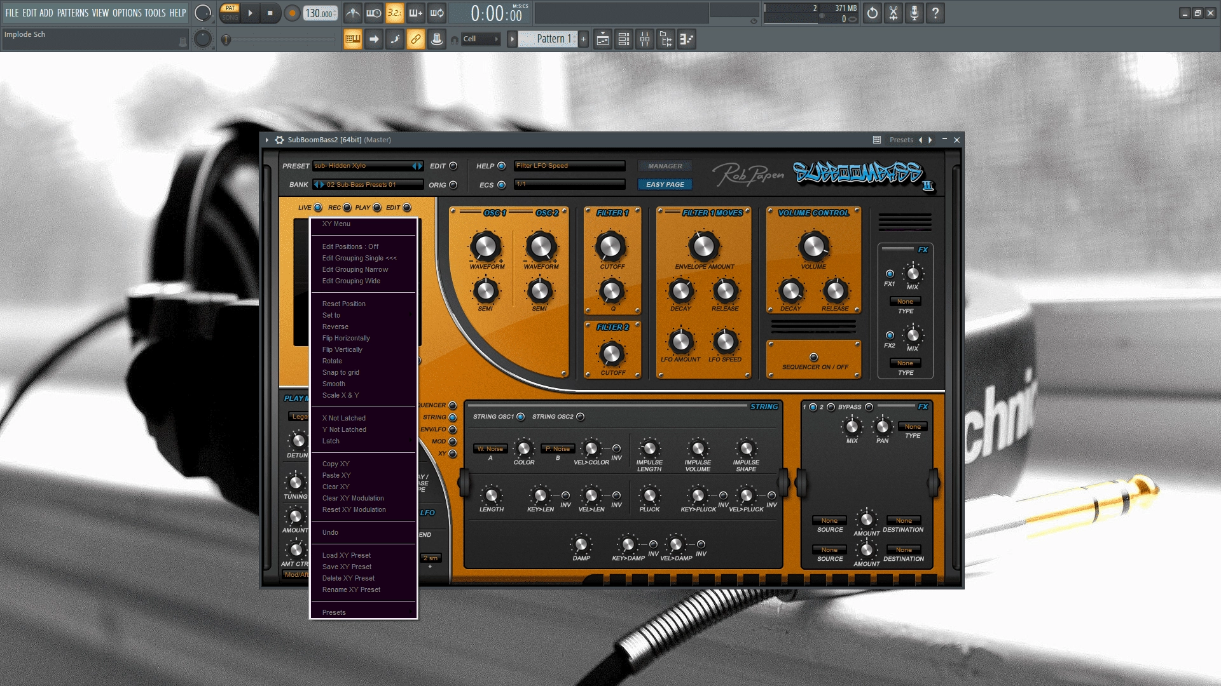This screenshot has height=686, width=1221.
Task: Open the FILE menu
Action: click(12, 13)
